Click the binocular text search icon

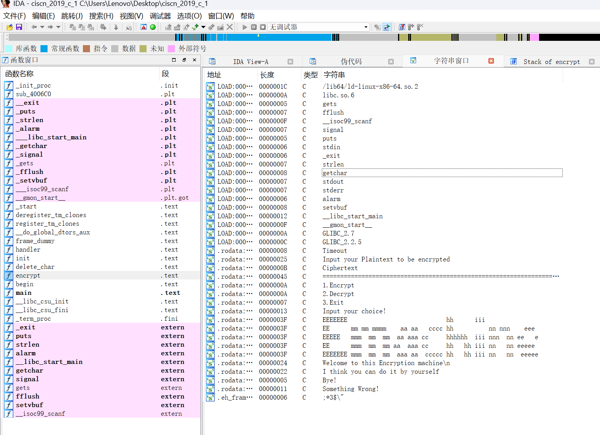81,27
